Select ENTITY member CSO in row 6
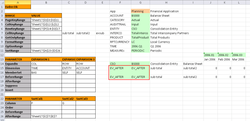 [140, 29]
